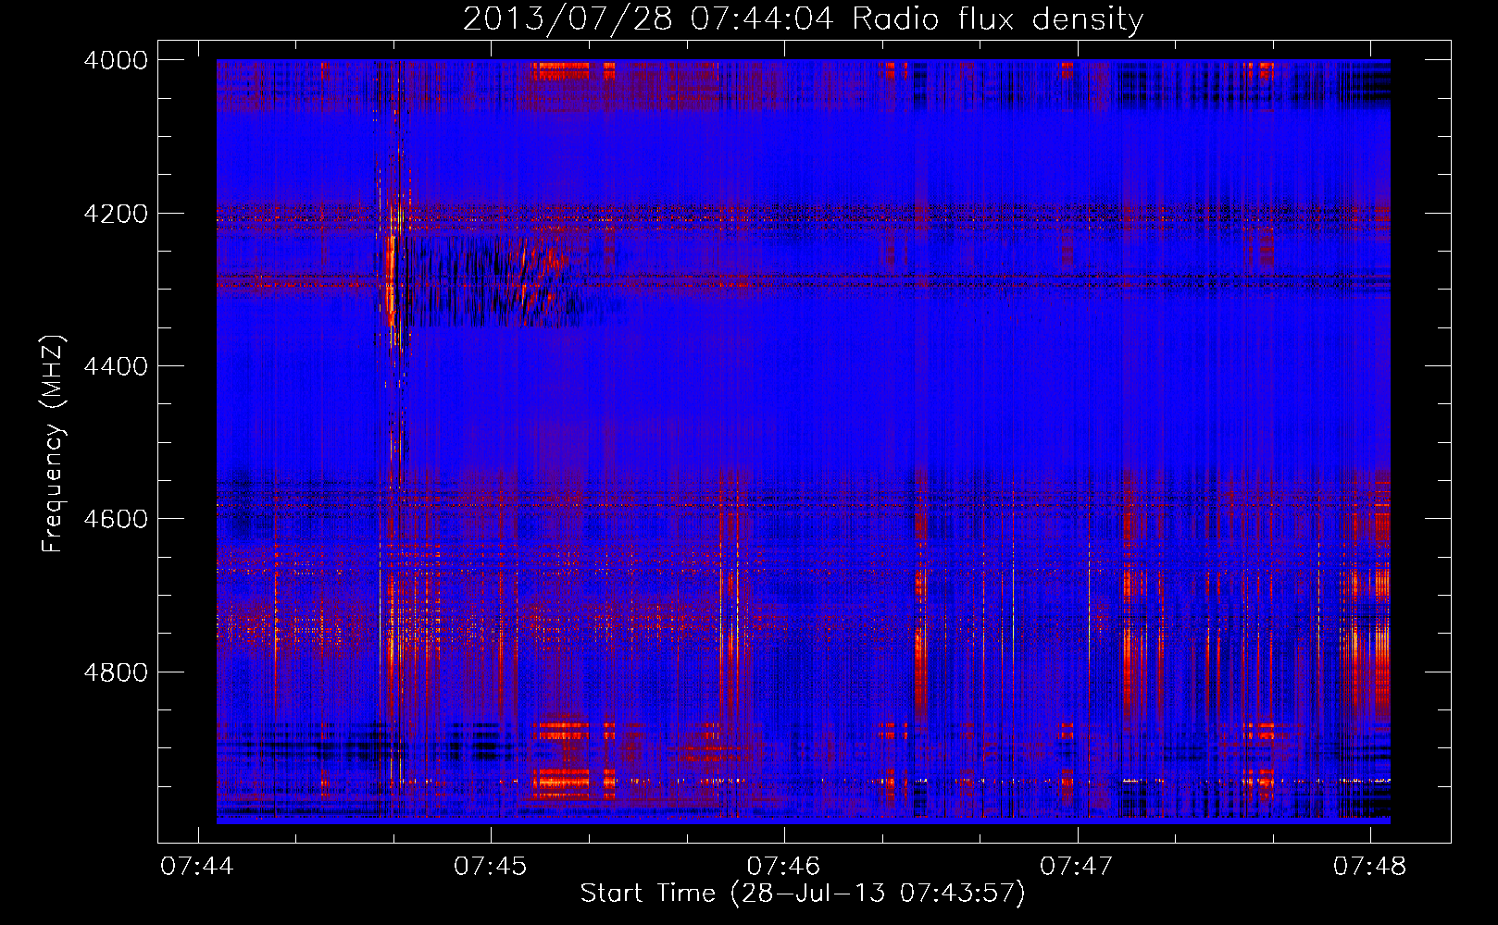The height and width of the screenshot is (925, 1498).
Task: Click the plot title "2013/07/28 07:44:04 Radio flux density"
Action: [x=803, y=18]
